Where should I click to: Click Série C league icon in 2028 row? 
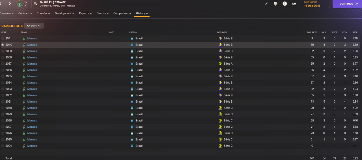[x=220, y=121]
